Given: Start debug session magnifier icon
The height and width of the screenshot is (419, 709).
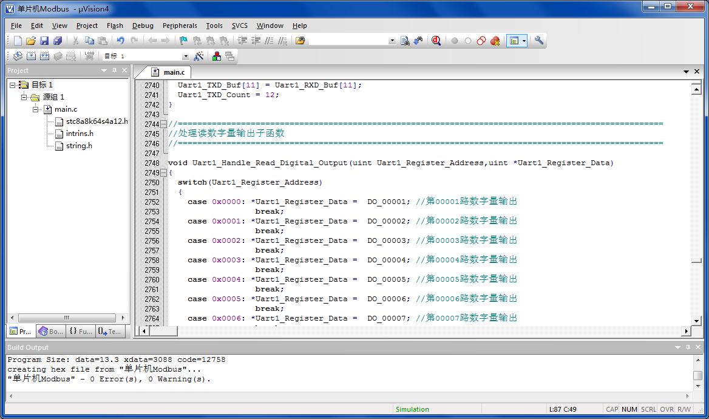Looking at the screenshot, I should (x=436, y=41).
